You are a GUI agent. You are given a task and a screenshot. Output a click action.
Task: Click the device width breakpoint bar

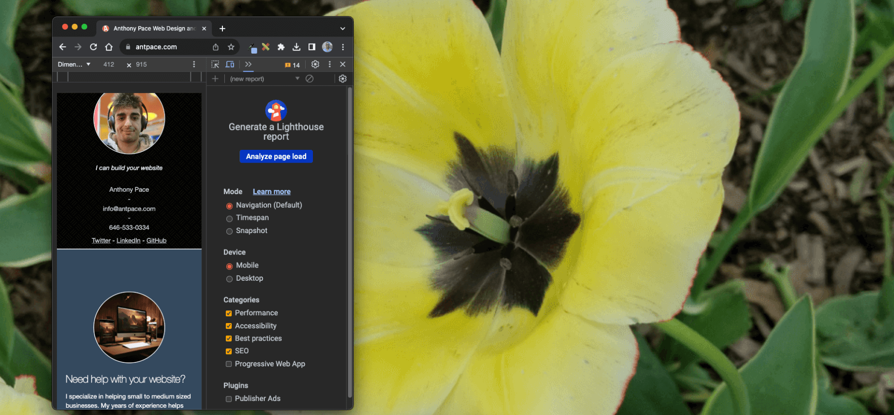pos(129,77)
